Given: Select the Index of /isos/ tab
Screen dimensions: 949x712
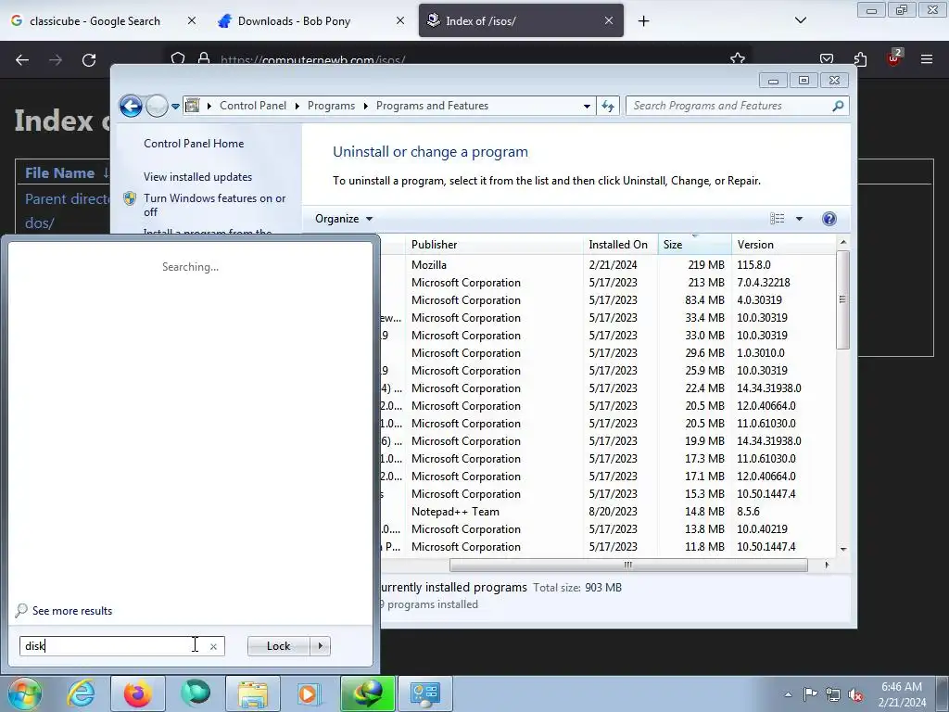Looking at the screenshot, I should pos(521,20).
